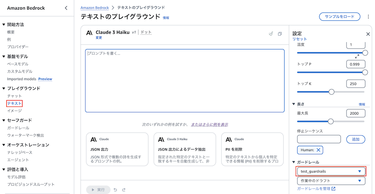Click the copy icon next to the broom
The image size is (375, 194).
click(280, 34)
